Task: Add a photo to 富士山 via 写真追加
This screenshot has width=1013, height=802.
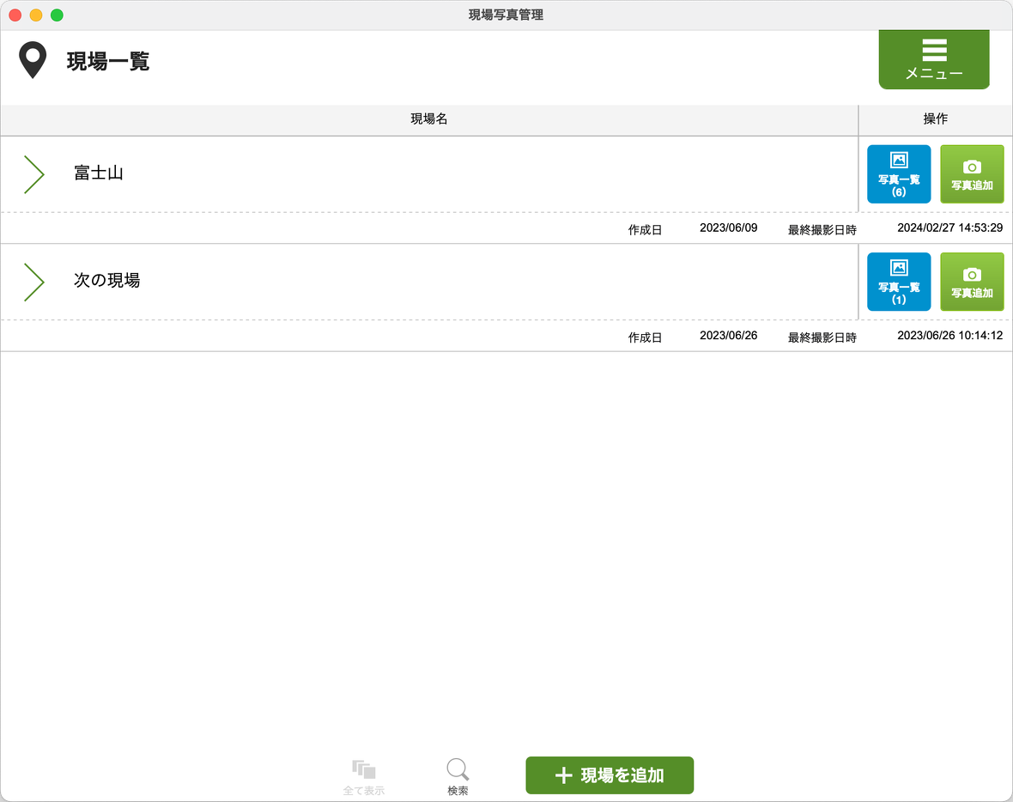Action: 972,174
